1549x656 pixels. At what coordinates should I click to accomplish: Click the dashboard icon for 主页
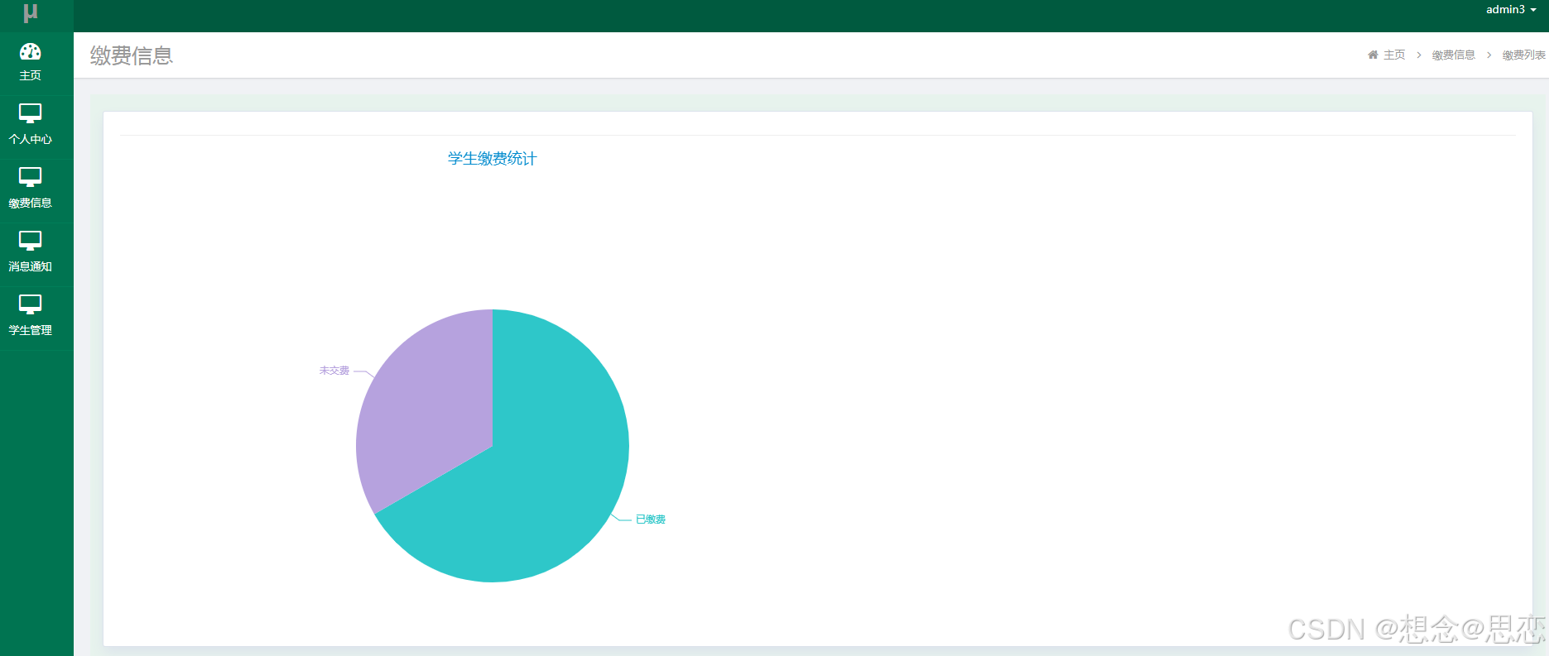point(30,51)
